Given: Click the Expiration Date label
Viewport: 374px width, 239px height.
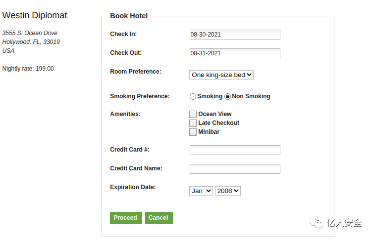Looking at the screenshot, I should pos(133,187).
